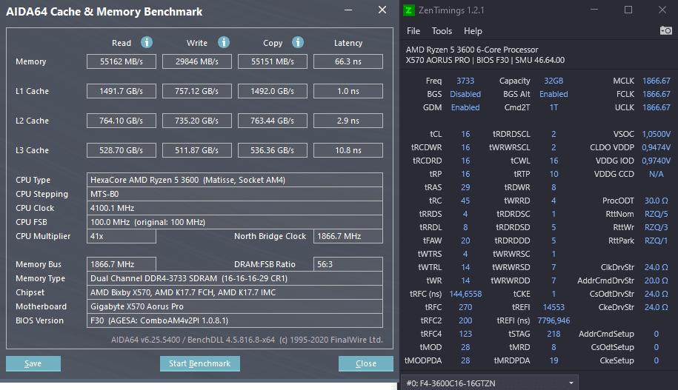
Task: Open the memory module F4-3600C16-16GTZN dropdown
Action: coord(490,383)
